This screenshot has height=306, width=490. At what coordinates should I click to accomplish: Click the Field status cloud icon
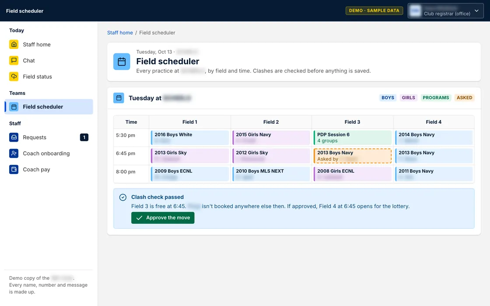(14, 76)
